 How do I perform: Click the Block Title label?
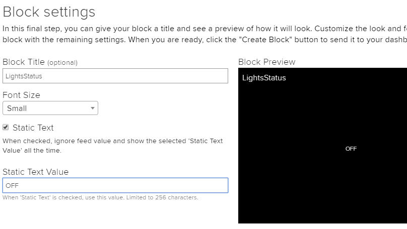[24, 62]
